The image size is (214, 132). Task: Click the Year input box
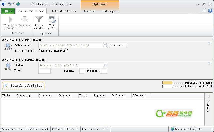coord(44,71)
